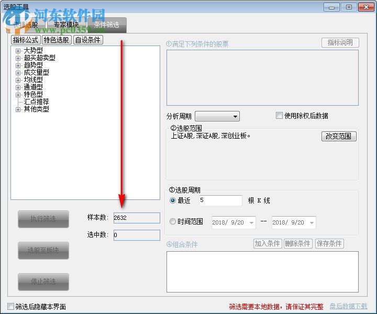Click the 加入条件 button
377x314 pixels.
268,243
